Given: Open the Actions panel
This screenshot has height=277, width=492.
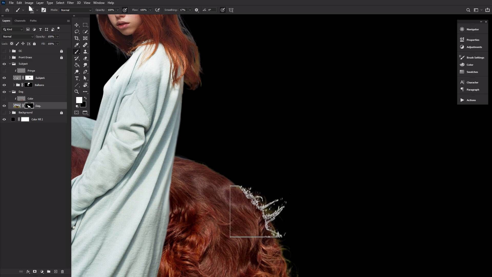Looking at the screenshot, I should 471,100.
